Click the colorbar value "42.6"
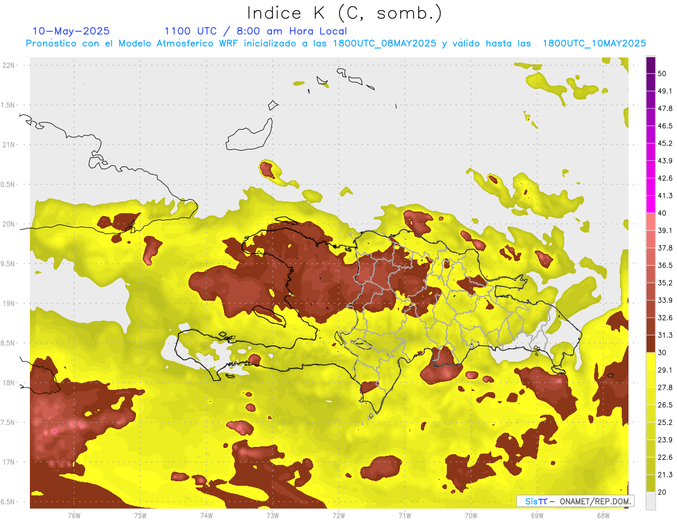This screenshot has width=677, height=523. tap(665, 178)
